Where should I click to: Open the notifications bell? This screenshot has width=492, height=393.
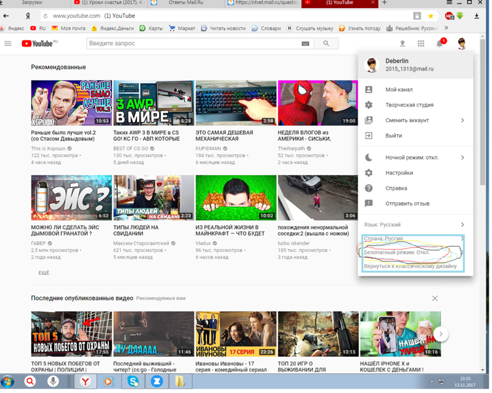point(440,44)
